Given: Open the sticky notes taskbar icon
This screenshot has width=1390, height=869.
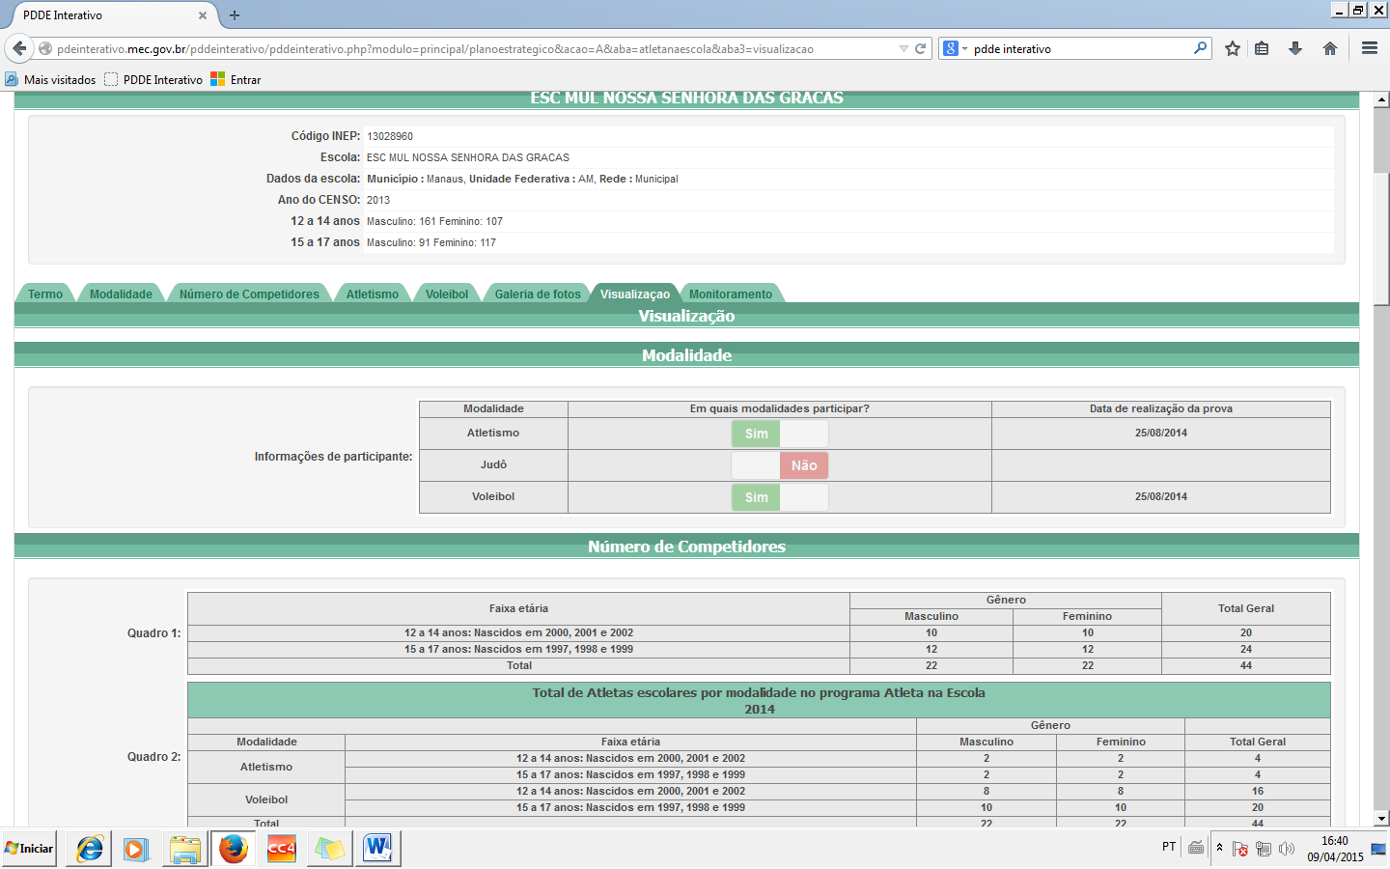Looking at the screenshot, I should point(329,849).
